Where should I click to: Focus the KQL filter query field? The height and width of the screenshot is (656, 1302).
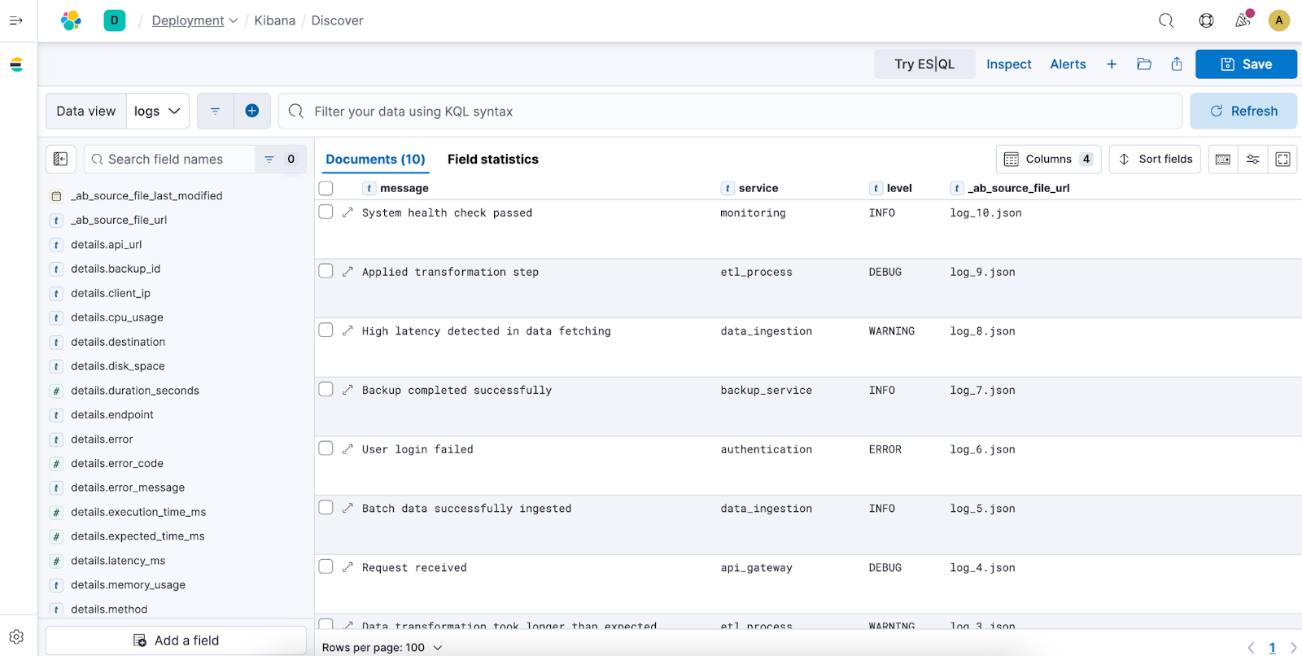click(732, 112)
